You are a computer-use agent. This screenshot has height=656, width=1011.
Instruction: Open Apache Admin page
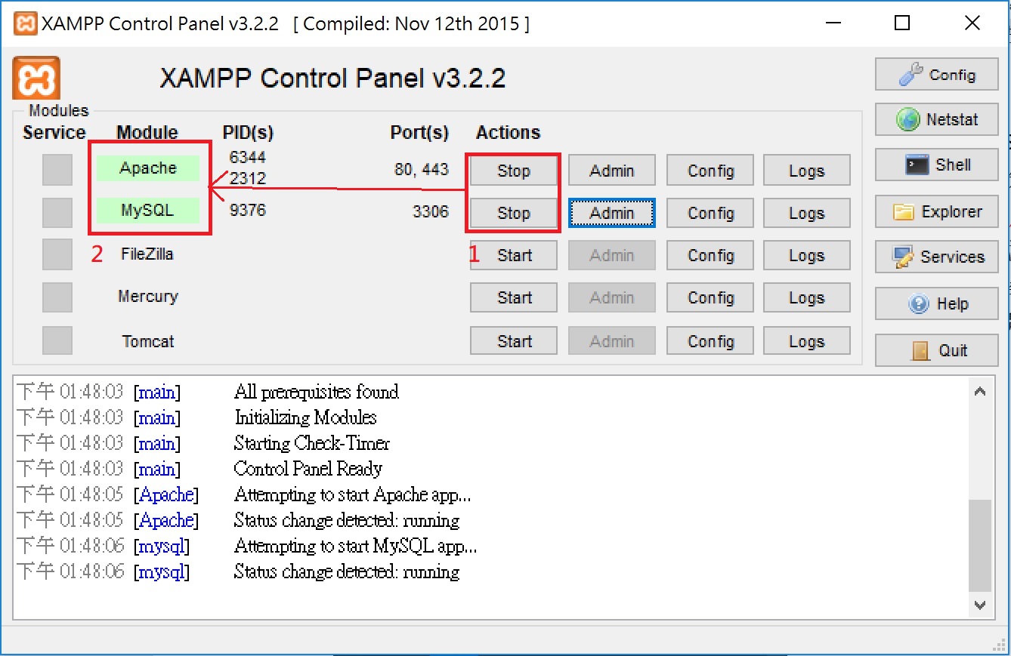click(x=612, y=171)
